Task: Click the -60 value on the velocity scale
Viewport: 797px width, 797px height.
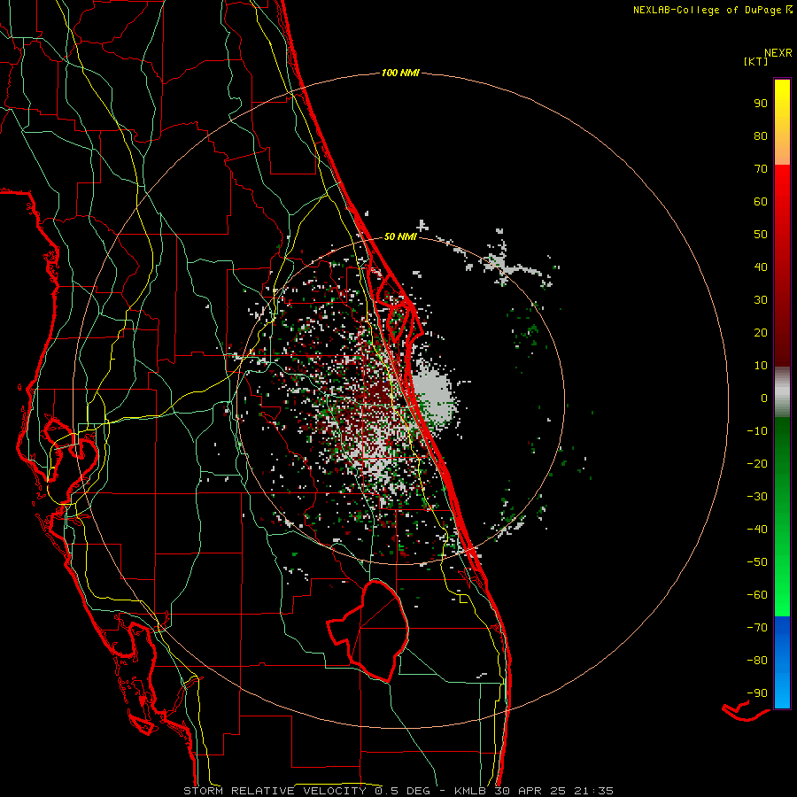Action: [757, 595]
